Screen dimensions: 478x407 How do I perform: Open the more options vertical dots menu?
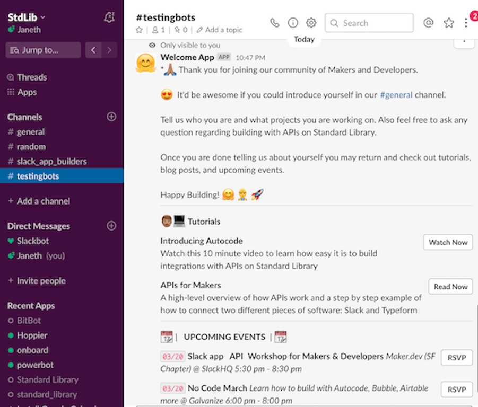tap(466, 23)
